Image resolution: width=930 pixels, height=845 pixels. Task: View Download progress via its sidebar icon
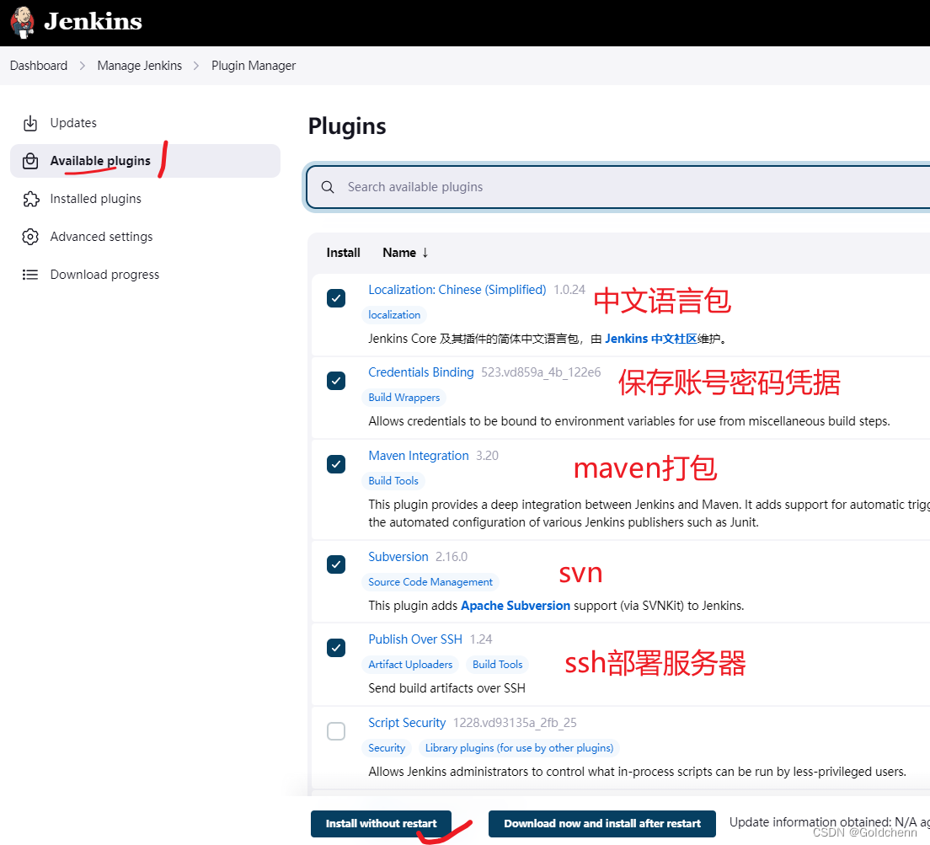31,275
